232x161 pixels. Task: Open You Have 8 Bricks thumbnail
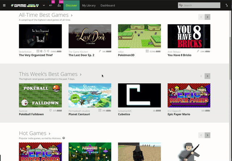coord(189,36)
